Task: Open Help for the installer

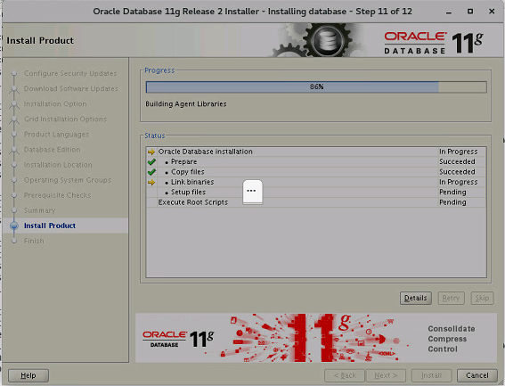Action: (29, 375)
